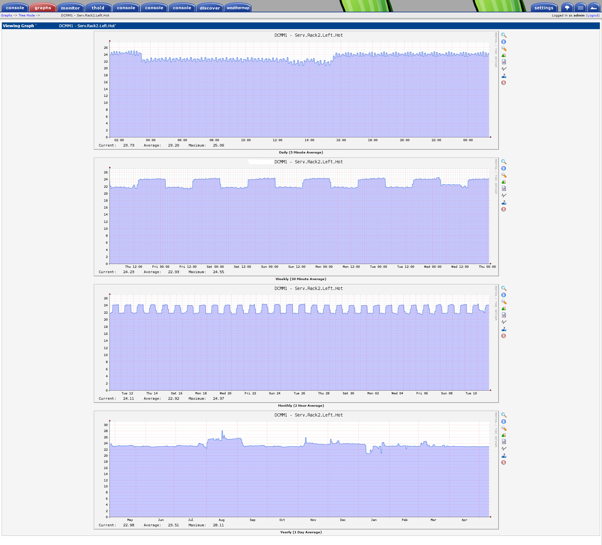Click the blue spike icon beside the Daily graph
602x545 pixels.
(x=504, y=76)
